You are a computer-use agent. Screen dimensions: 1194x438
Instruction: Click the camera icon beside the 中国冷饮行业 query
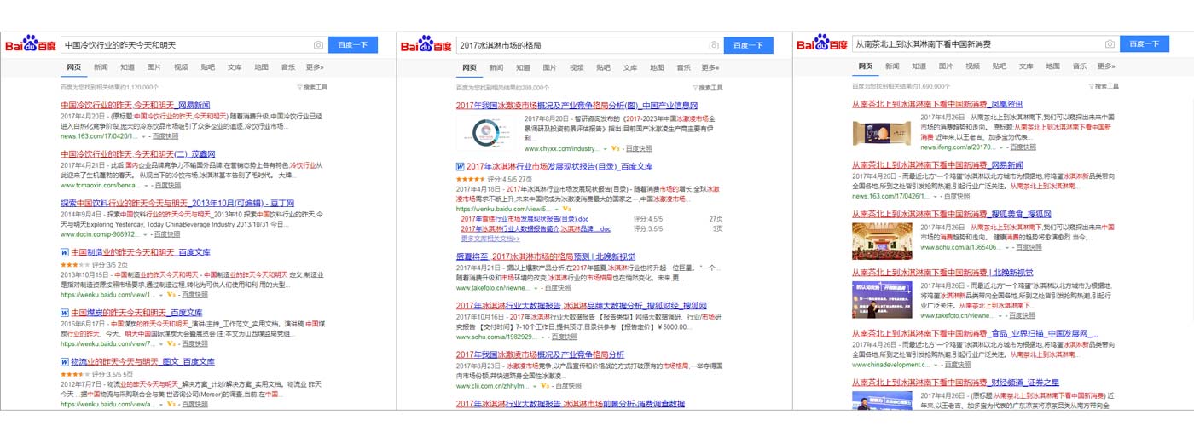tap(318, 45)
